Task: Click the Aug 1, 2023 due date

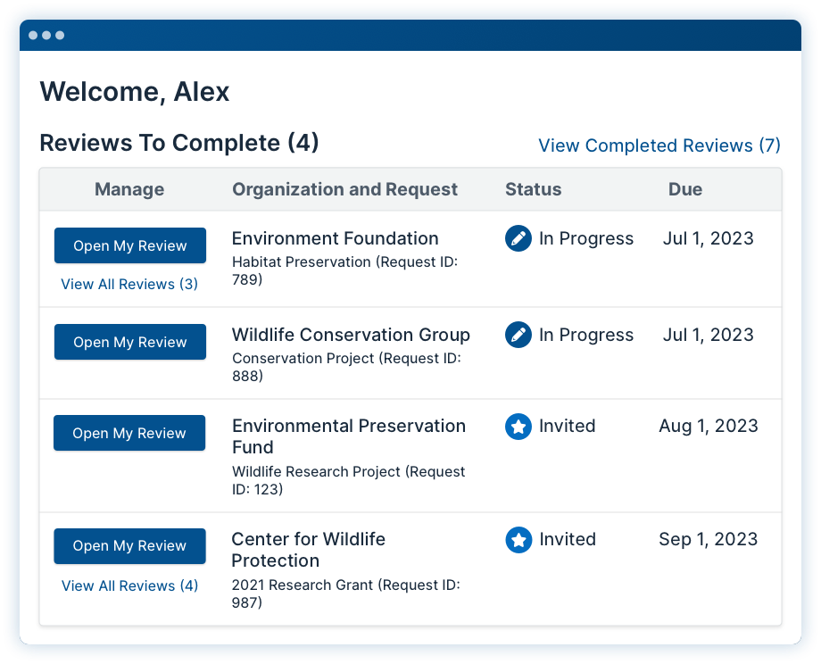Action: [x=709, y=427]
